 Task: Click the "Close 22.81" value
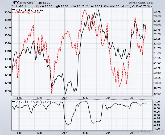(94, 6)
